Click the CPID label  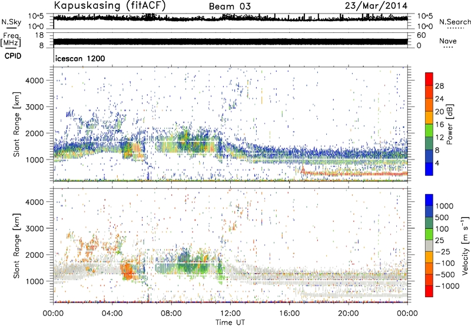(13, 56)
